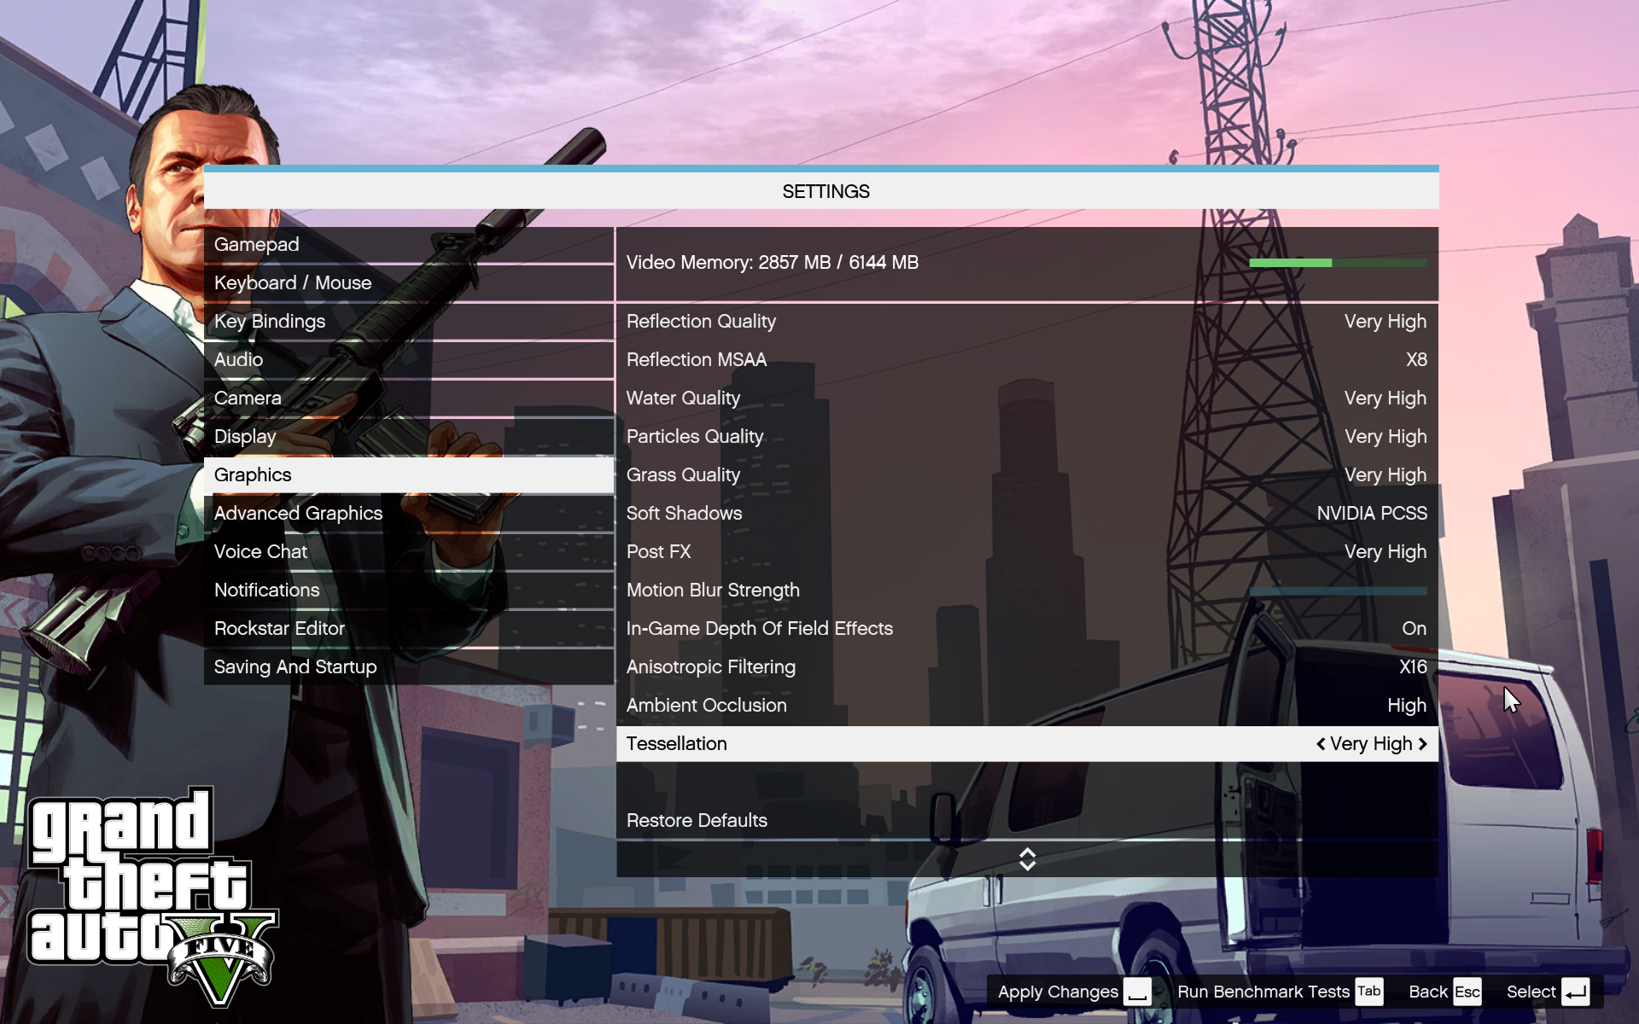Click Restore Defaults
The width and height of the screenshot is (1639, 1024).
click(697, 821)
